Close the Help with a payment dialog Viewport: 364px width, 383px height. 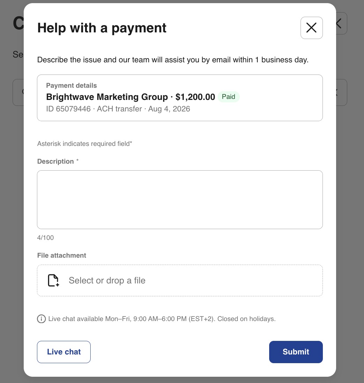pos(311,28)
